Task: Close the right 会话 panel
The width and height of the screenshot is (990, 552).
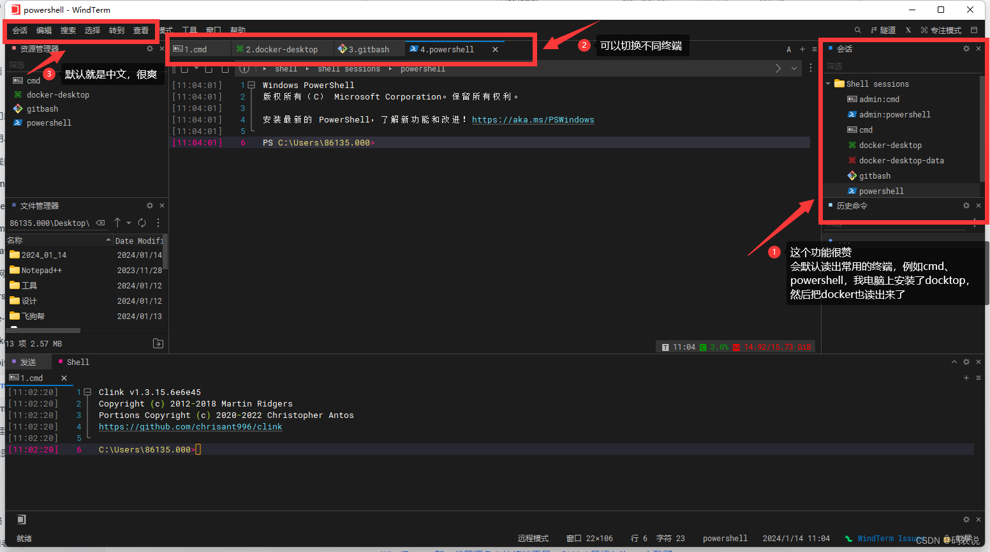Action: tap(979, 48)
